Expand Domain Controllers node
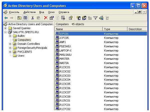Image resolution: width=150 pixels, height=112 pixels. 10,44
